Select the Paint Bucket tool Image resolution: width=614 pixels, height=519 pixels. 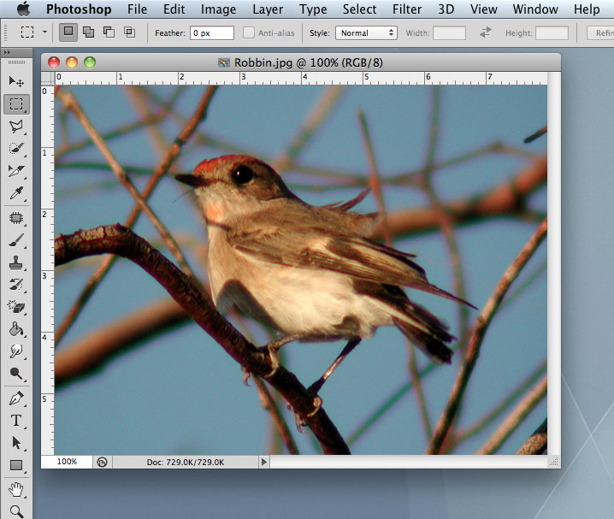pyautogui.click(x=16, y=329)
